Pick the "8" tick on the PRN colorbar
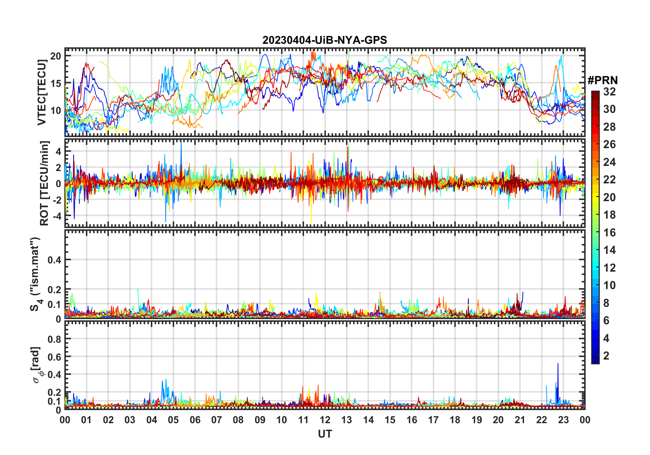This screenshot has height=455, width=650. (x=606, y=303)
